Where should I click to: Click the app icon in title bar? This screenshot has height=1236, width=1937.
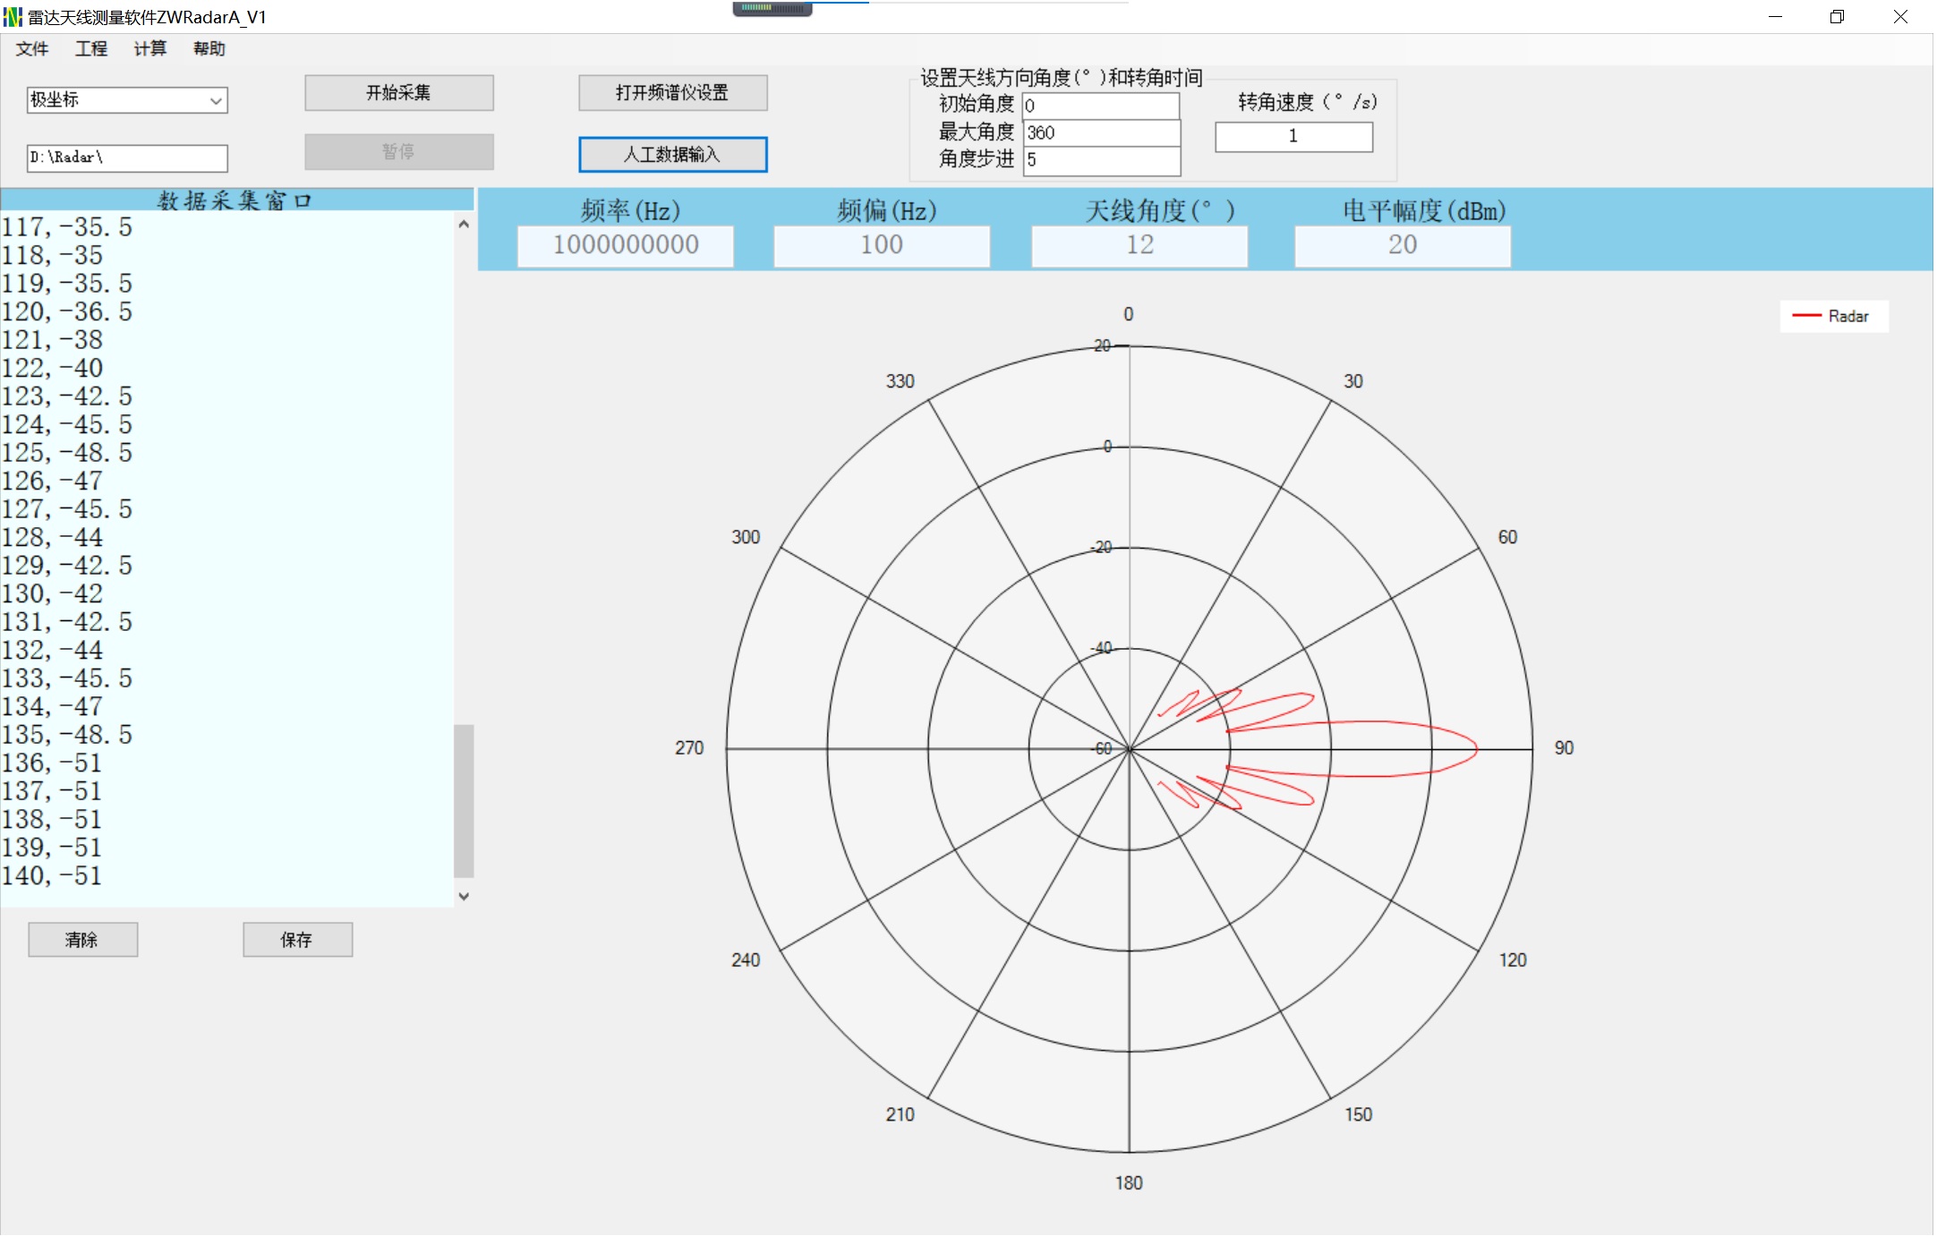point(13,17)
